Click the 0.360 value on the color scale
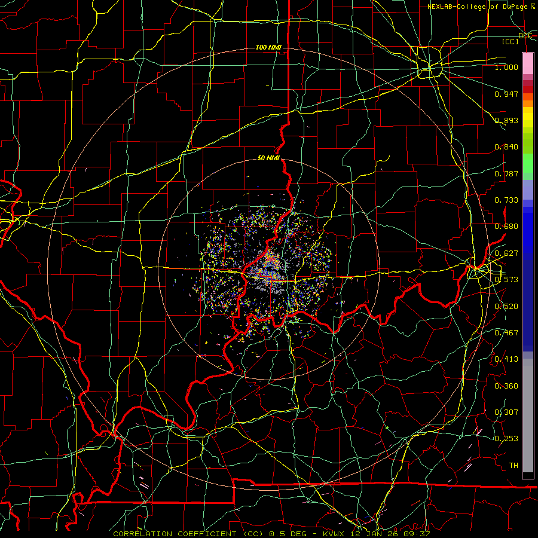Image resolution: width=538 pixels, height=538 pixels. coord(506,386)
